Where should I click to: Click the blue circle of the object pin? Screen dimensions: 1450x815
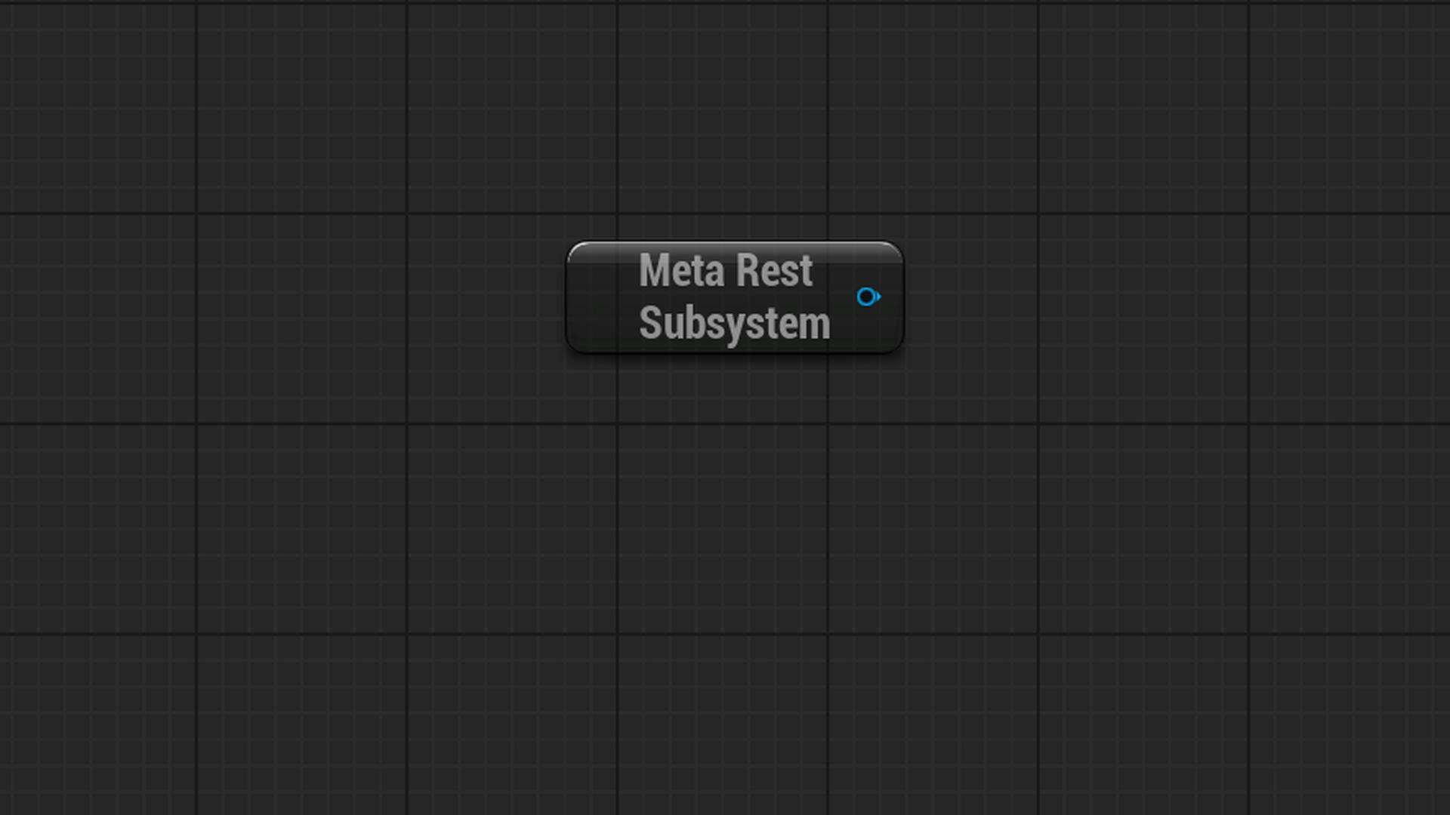tap(865, 297)
